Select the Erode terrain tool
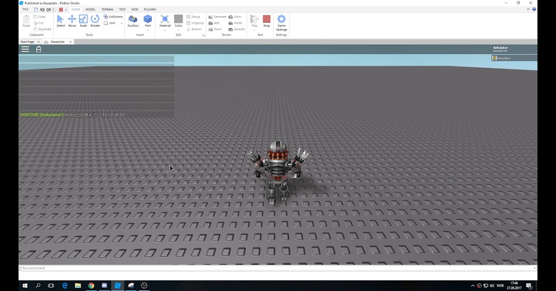Image resolution: width=556 pixels, height=291 pixels. 235,23
